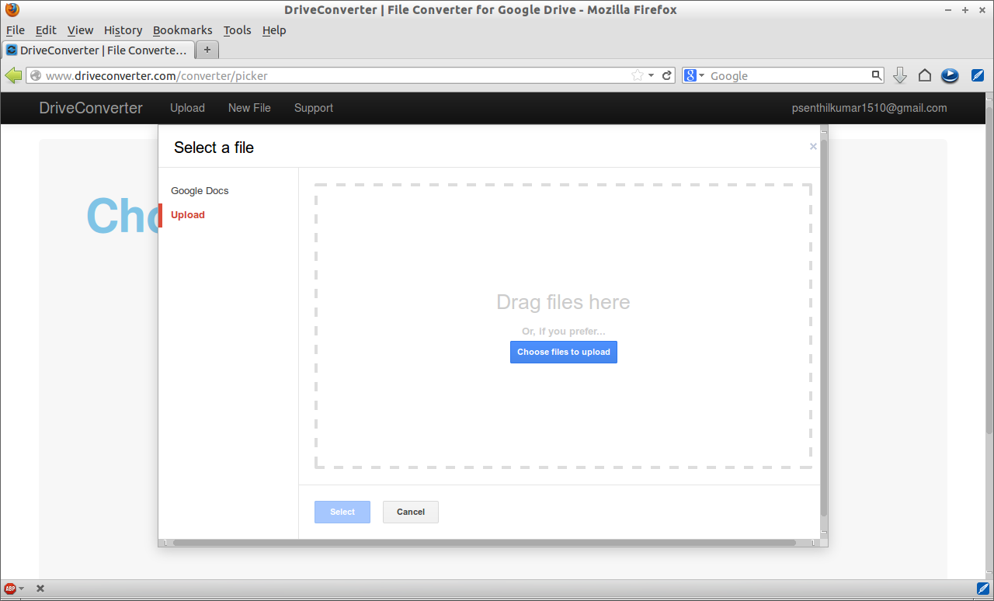
Task: Open the Help menu
Action: pos(274,30)
